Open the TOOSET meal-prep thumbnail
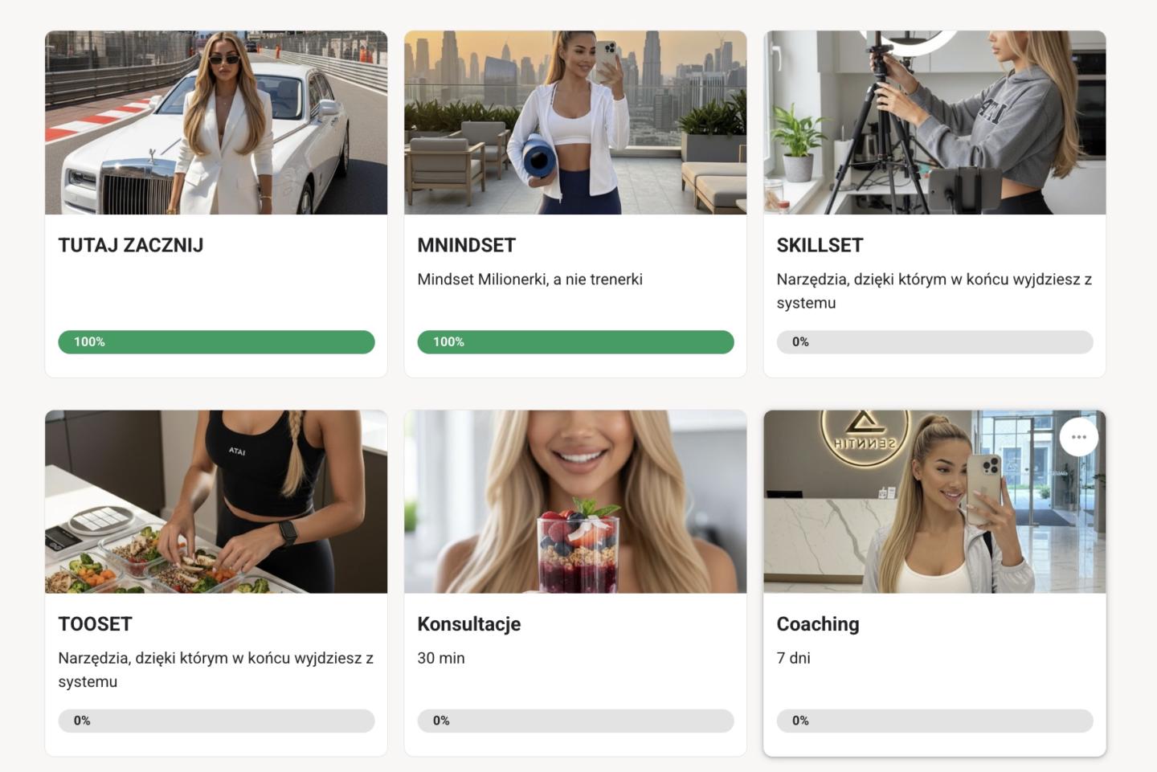 tap(216, 502)
